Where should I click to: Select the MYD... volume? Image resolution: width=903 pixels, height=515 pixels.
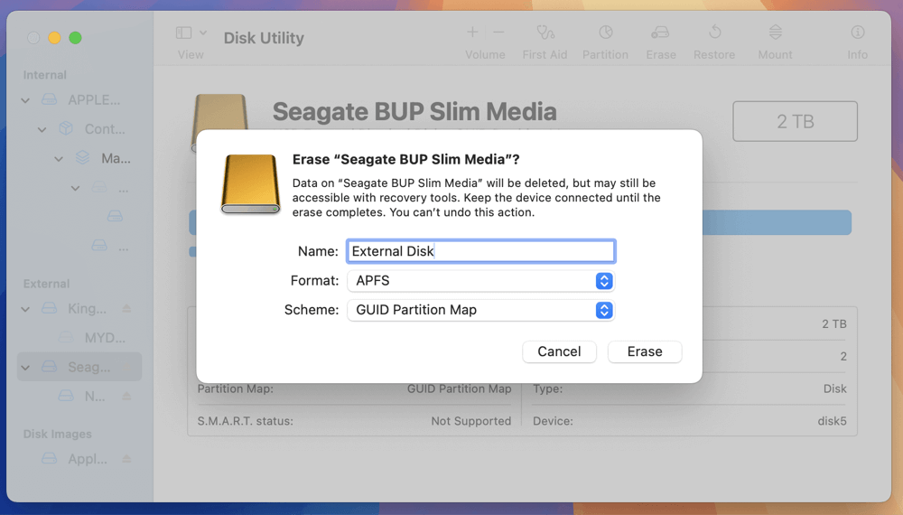click(79, 338)
